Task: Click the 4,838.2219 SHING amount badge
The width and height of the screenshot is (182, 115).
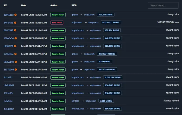Action: (x=107, y=54)
